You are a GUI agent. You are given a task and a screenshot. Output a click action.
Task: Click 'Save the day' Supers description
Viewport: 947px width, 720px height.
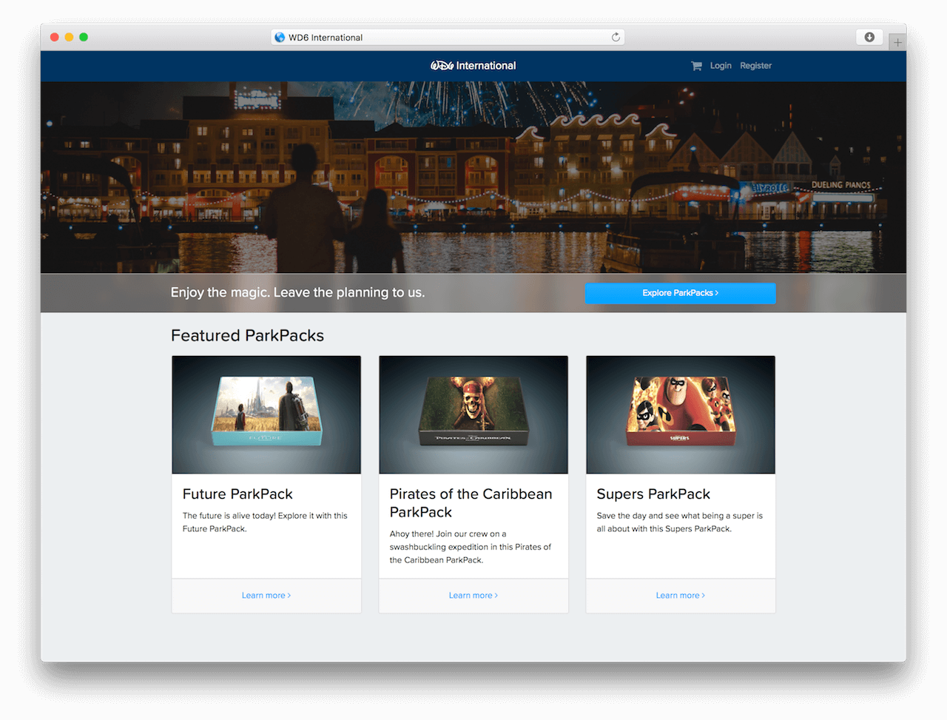(x=679, y=522)
